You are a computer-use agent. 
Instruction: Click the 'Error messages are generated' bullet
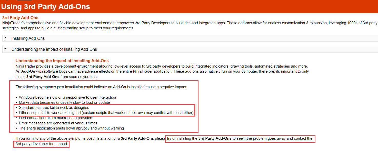coord(58,123)
